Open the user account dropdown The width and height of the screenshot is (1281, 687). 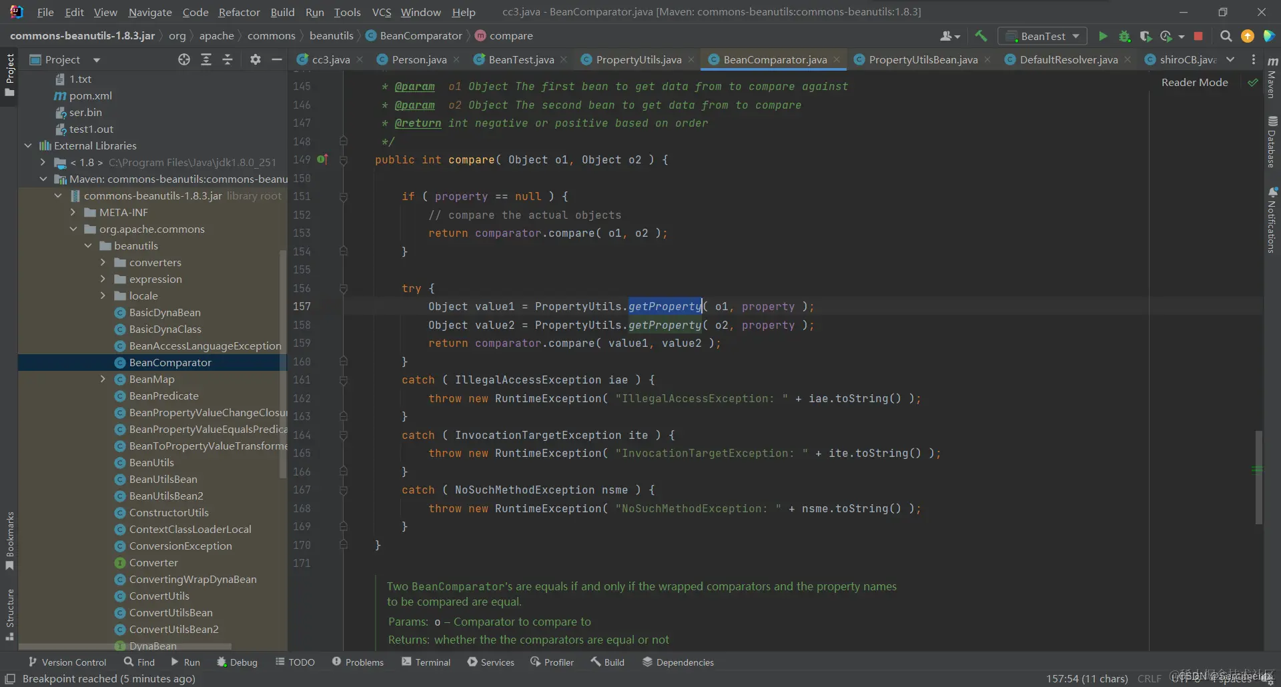[950, 36]
